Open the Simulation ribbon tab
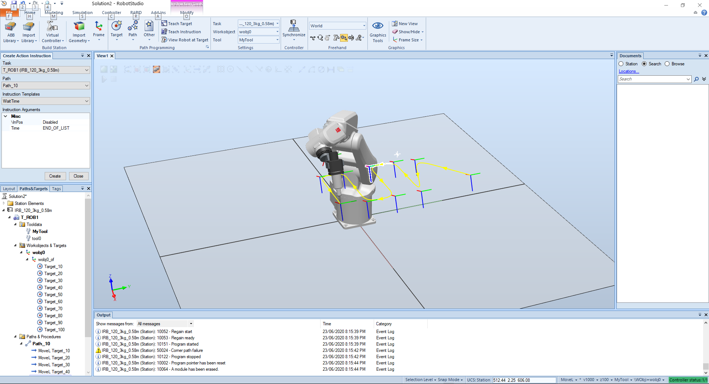Viewport: 709px width, 384px height. pos(82,13)
